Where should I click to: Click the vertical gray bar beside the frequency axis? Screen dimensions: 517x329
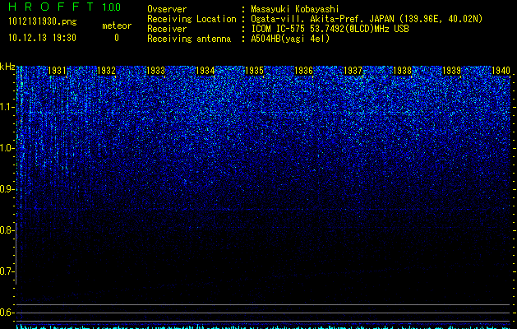(16, 253)
